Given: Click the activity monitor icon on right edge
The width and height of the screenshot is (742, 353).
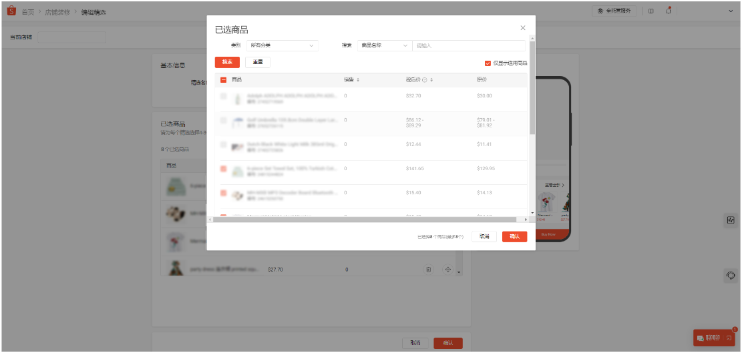Looking at the screenshot, I should (731, 220).
